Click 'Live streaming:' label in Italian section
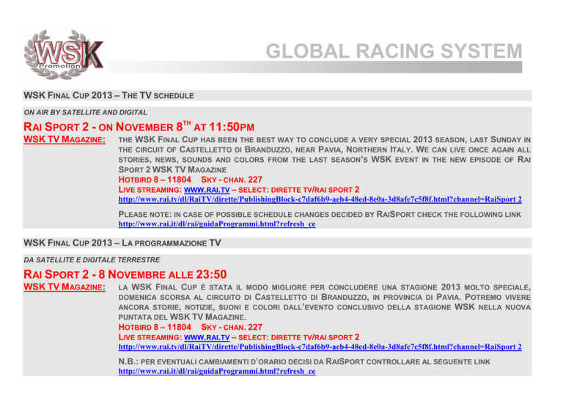 pyautogui.click(x=150, y=337)
